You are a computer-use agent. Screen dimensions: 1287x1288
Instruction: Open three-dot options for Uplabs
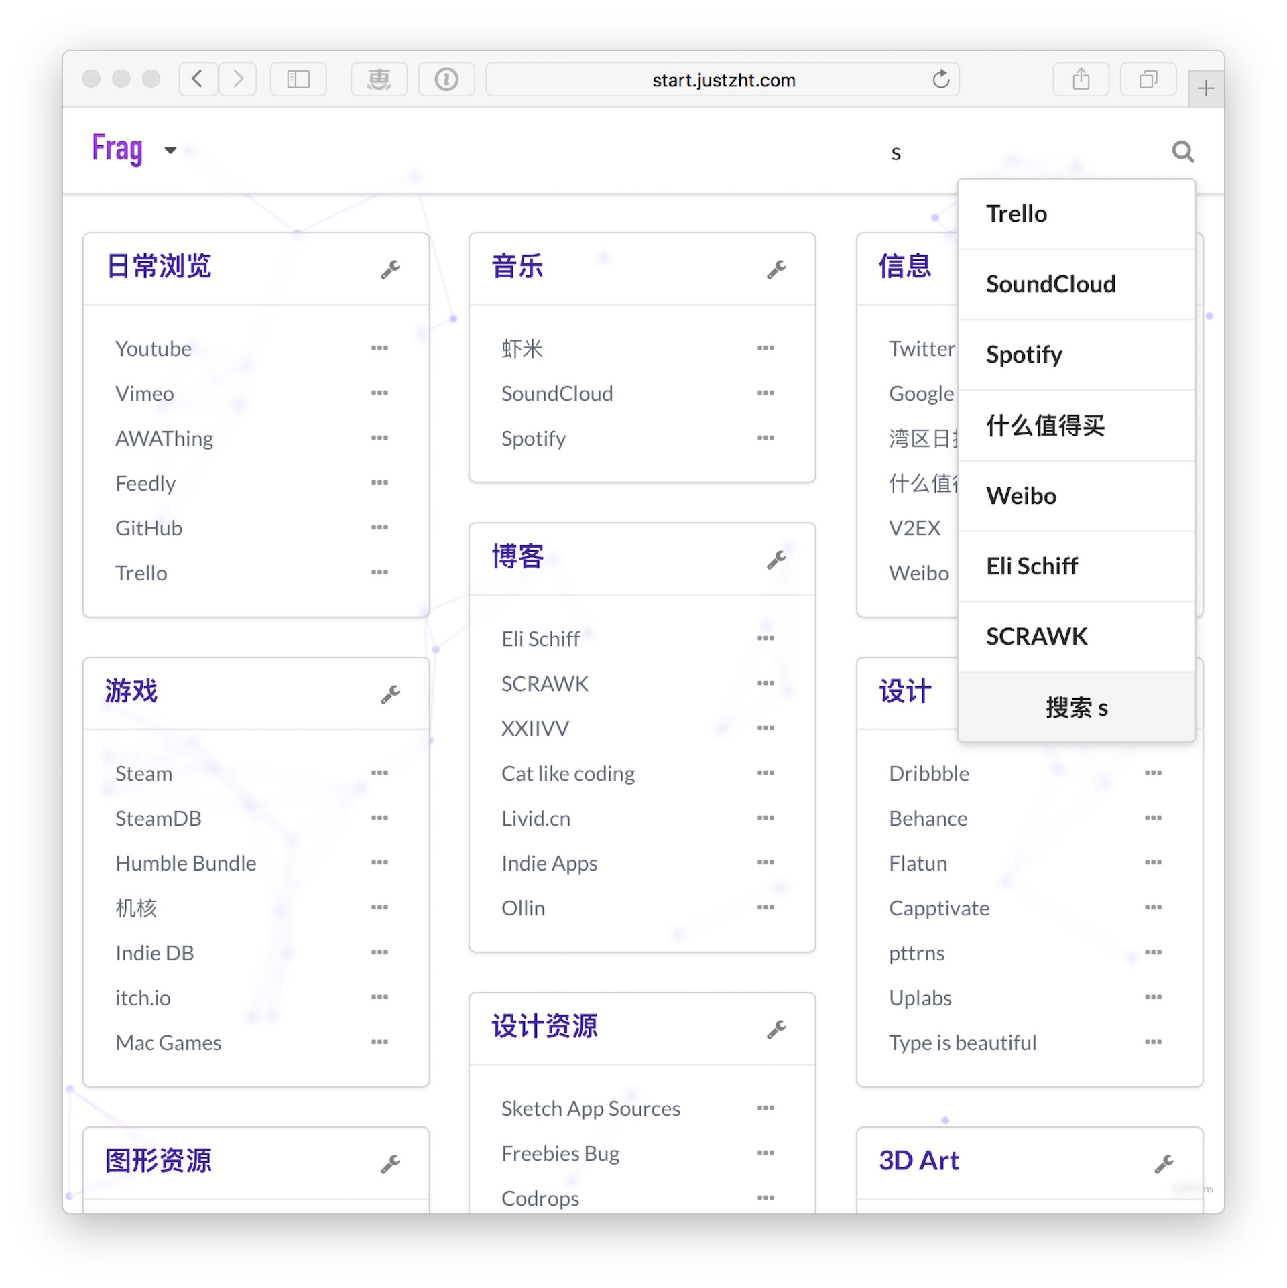1153,996
